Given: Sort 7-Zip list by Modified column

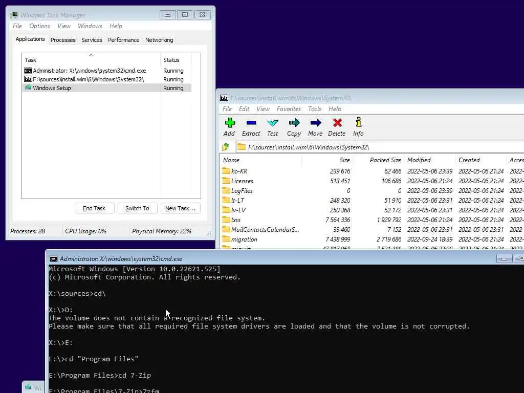Looking at the screenshot, I should [x=430, y=160].
